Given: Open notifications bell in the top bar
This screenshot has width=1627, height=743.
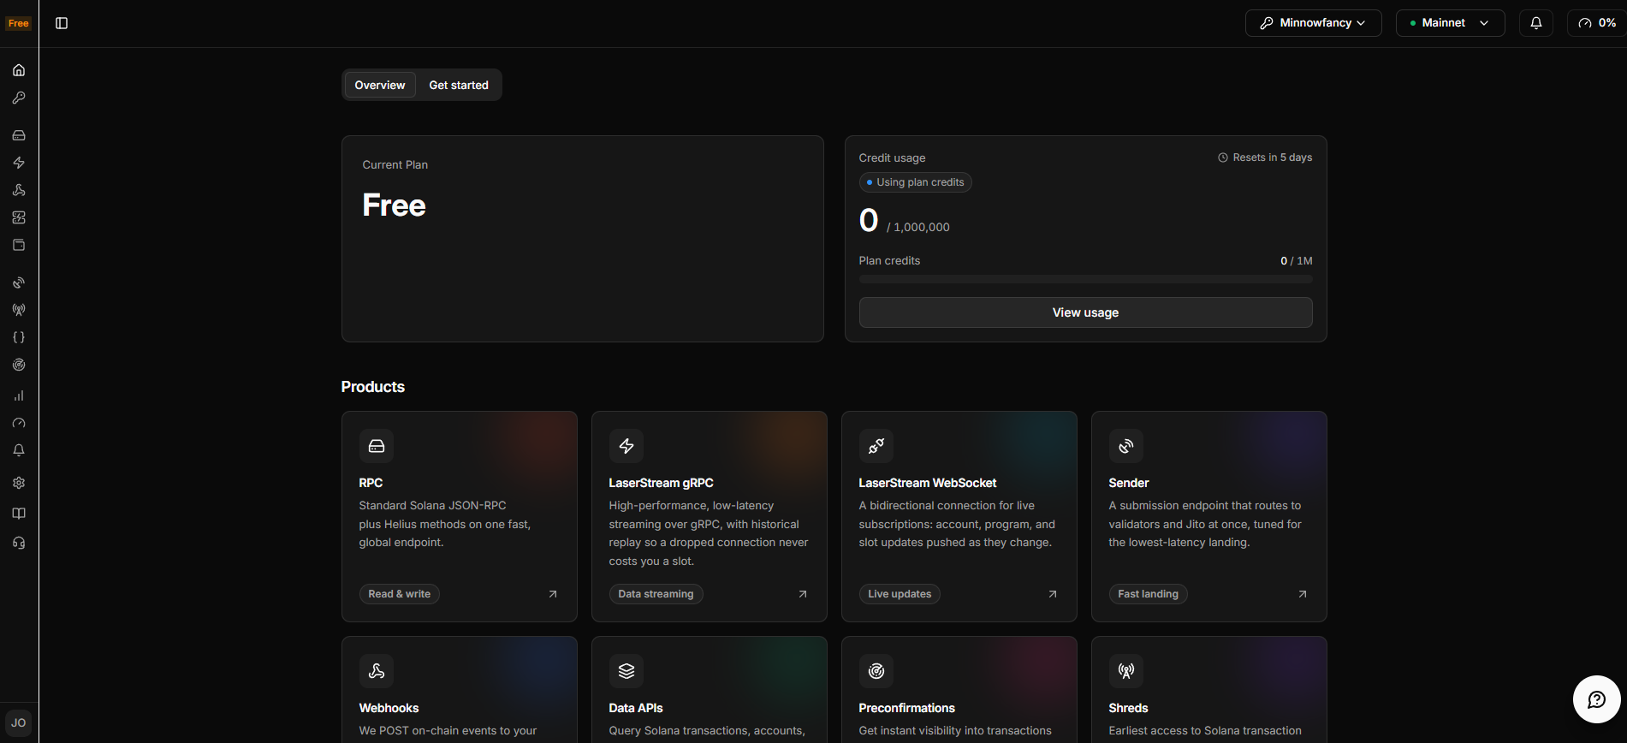Looking at the screenshot, I should (x=1536, y=23).
